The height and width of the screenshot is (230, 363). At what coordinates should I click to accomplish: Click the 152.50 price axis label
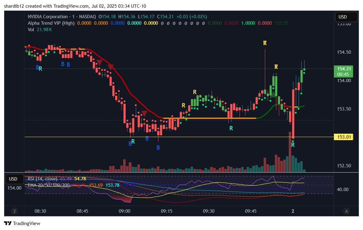(344, 166)
